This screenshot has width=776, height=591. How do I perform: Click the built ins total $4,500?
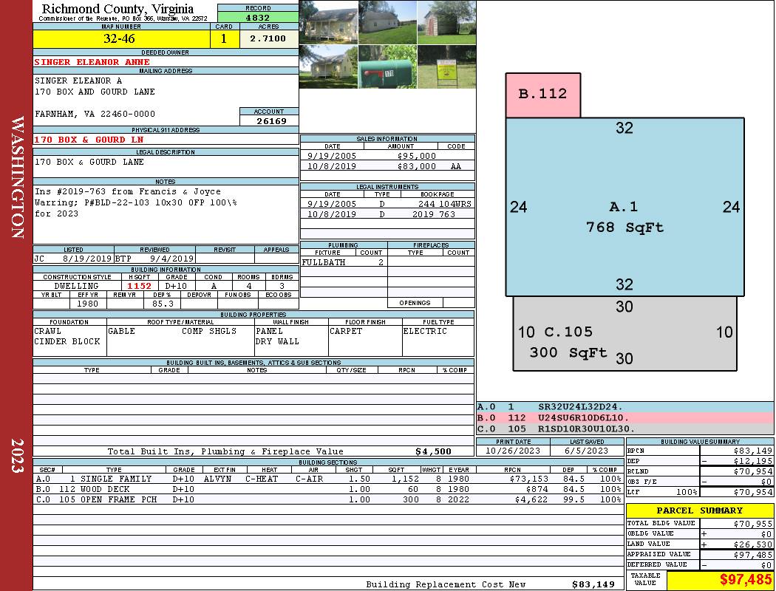[434, 451]
